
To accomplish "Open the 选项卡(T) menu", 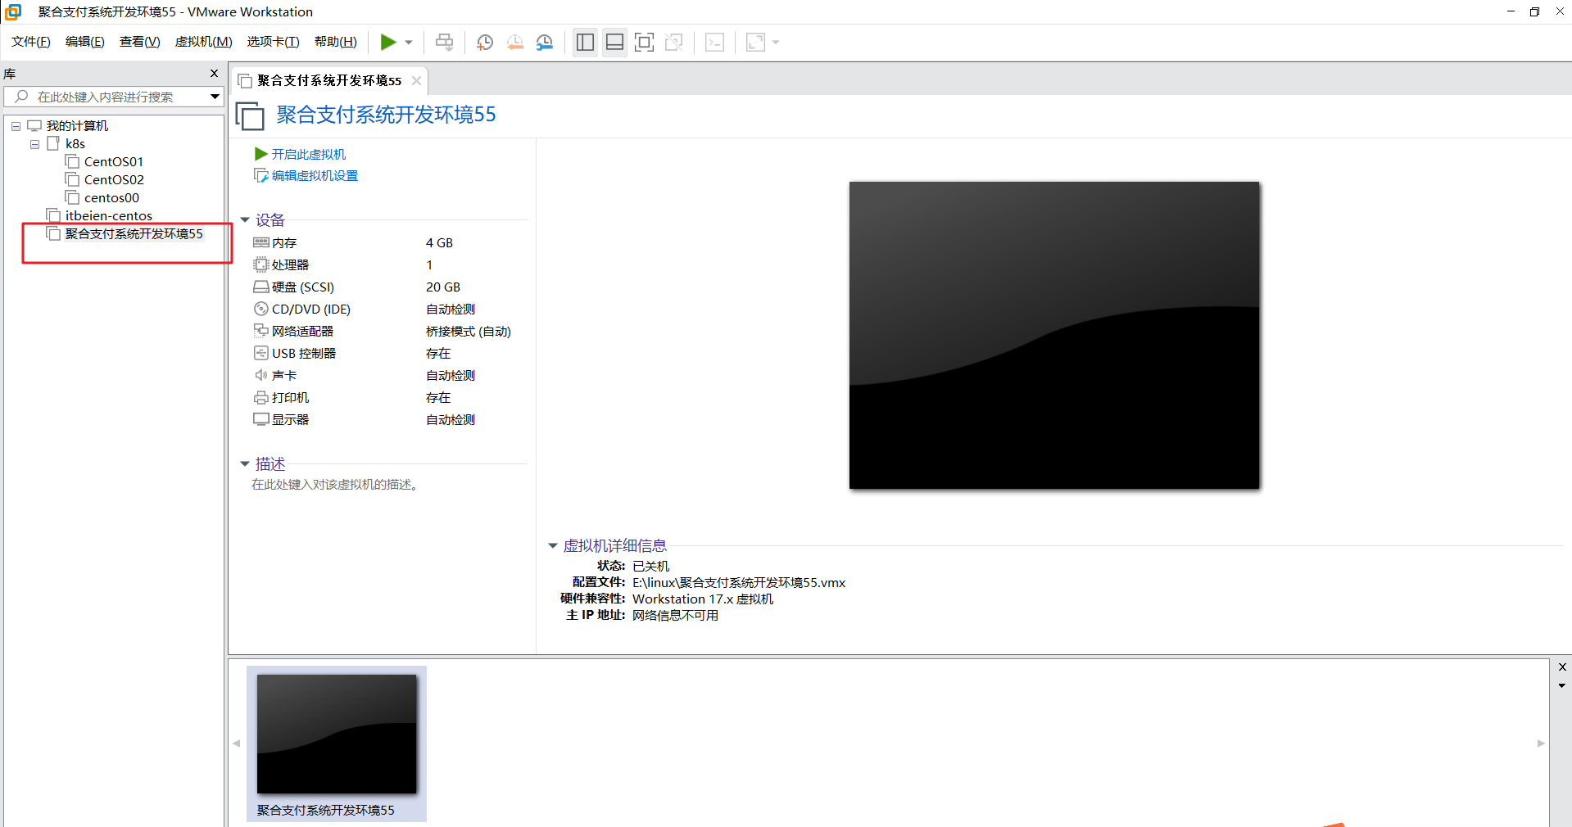I will (x=273, y=42).
